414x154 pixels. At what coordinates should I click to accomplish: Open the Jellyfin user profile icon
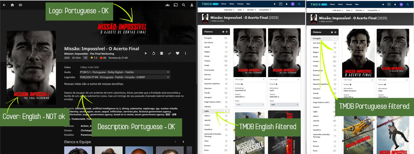point(192,5)
